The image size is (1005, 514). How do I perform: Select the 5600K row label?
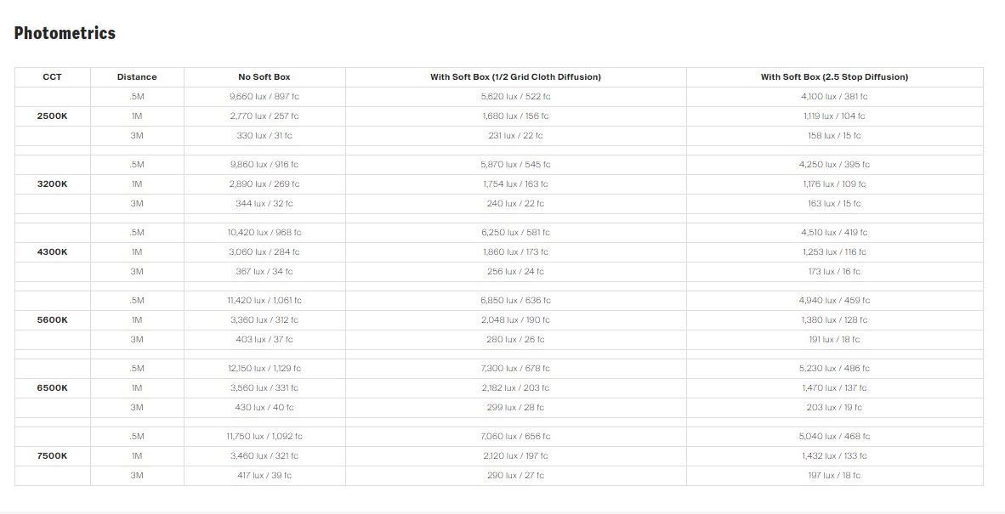pyautogui.click(x=52, y=320)
